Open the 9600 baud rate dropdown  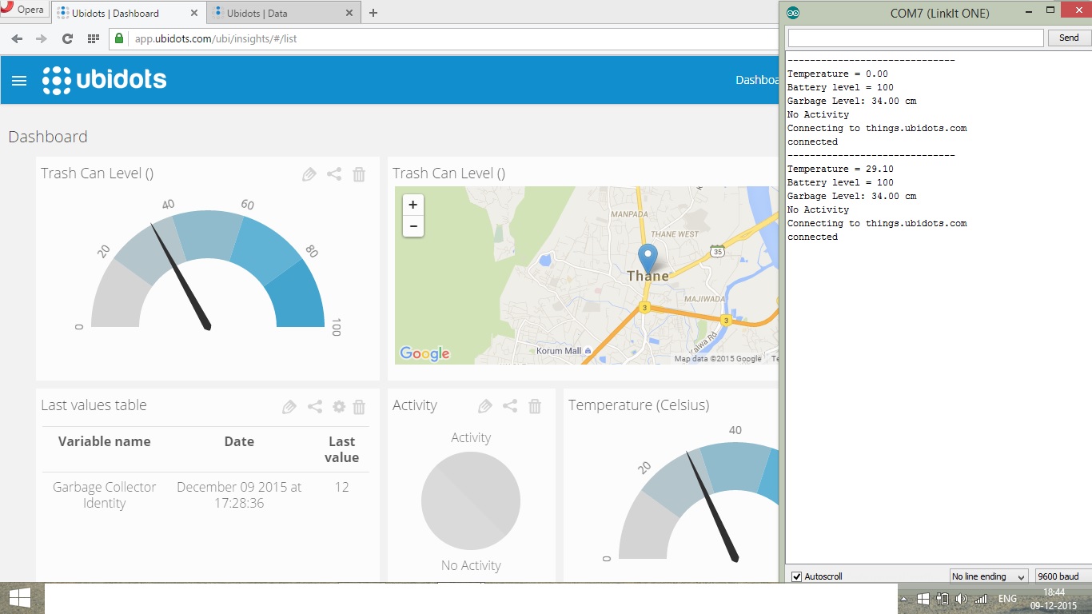click(1062, 576)
